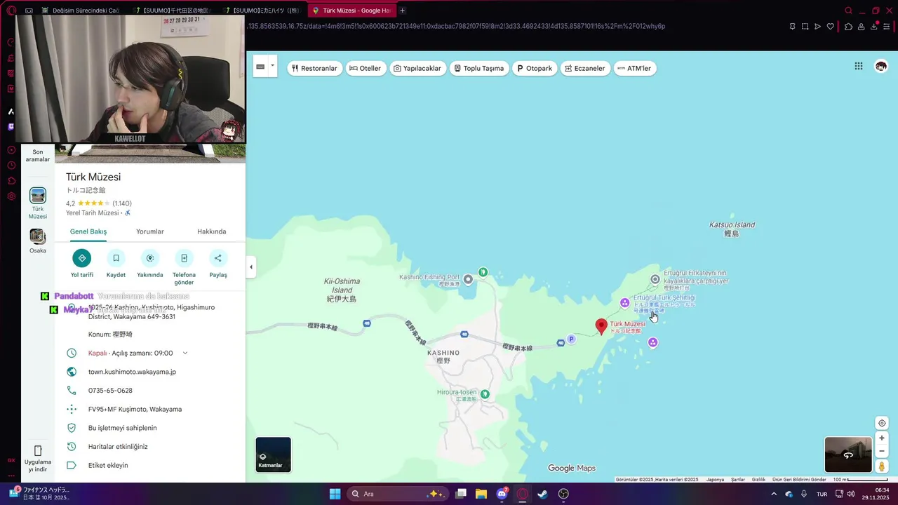Show hidden system tray icons
Viewport: 898px width, 505px height.
point(774,494)
